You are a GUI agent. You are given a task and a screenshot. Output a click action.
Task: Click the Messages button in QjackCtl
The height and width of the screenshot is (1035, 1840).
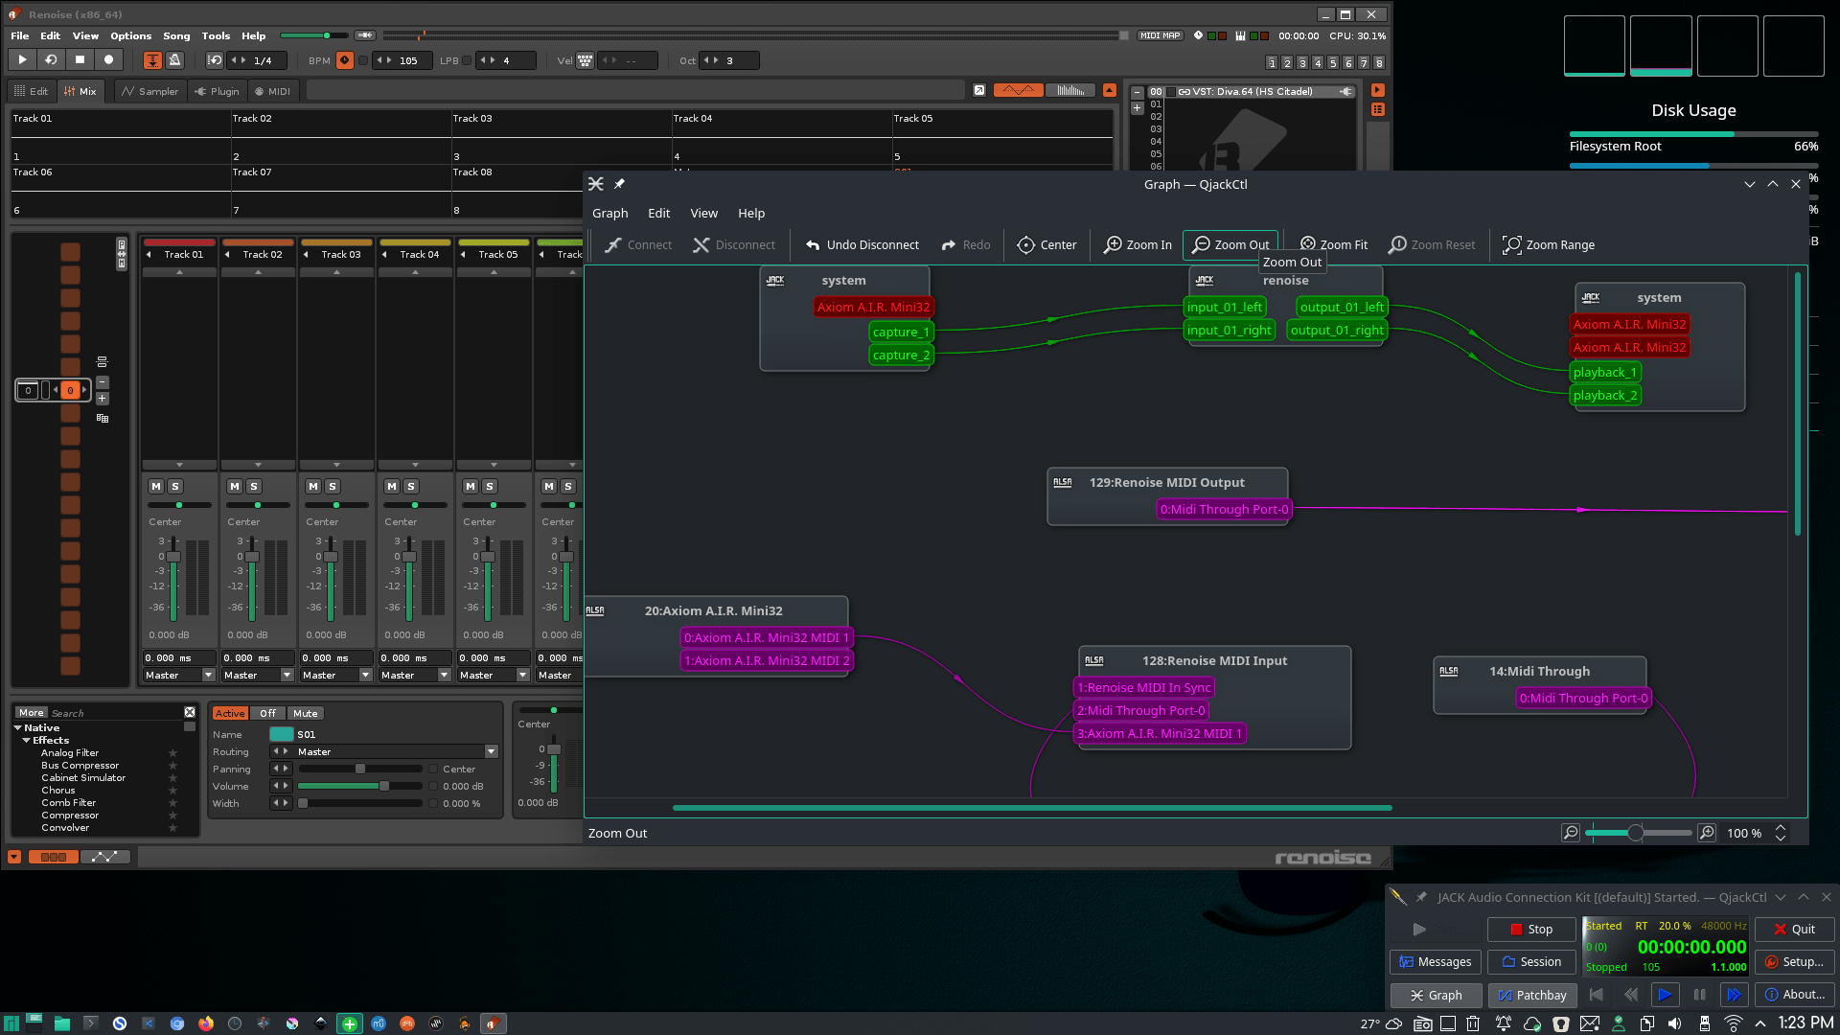pos(1435,962)
